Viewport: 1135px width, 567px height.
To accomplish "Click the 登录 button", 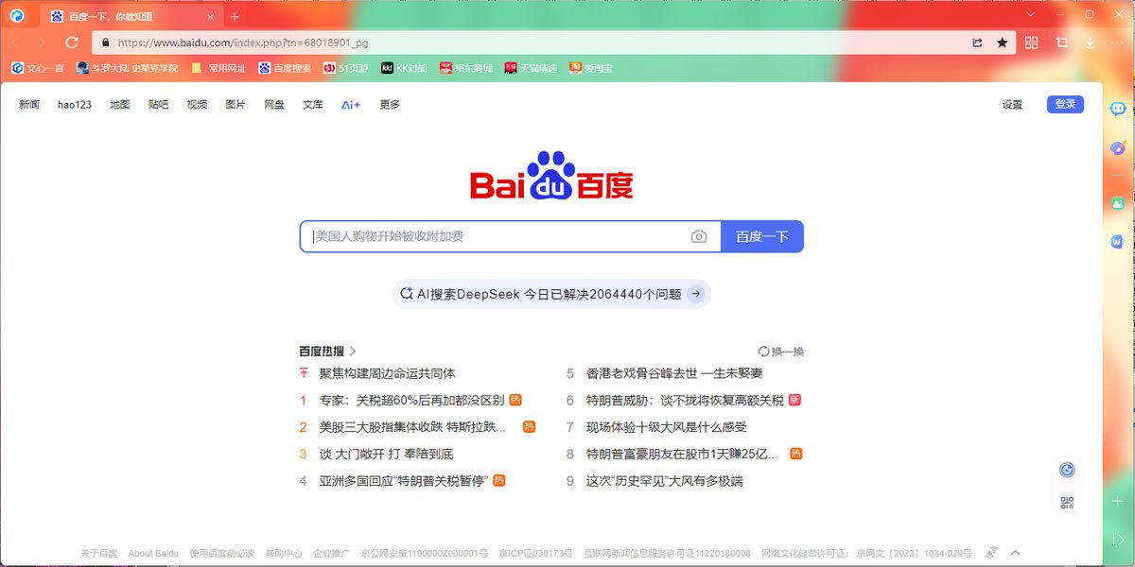I will click(x=1065, y=104).
